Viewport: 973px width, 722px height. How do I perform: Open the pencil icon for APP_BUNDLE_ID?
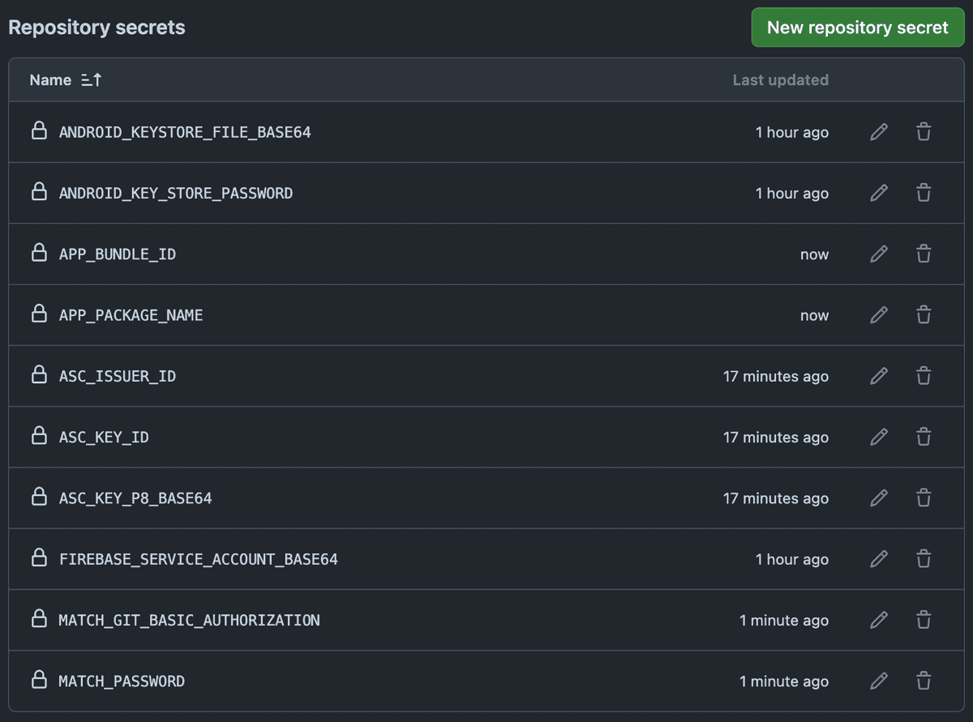click(x=879, y=254)
